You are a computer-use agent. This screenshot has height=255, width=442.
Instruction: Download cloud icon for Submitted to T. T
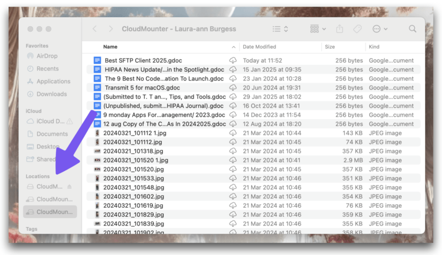(233, 97)
